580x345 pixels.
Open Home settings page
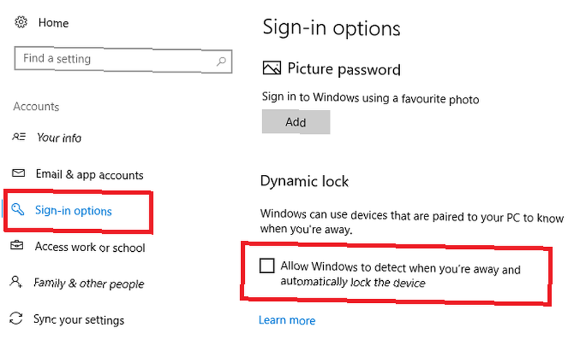click(53, 23)
